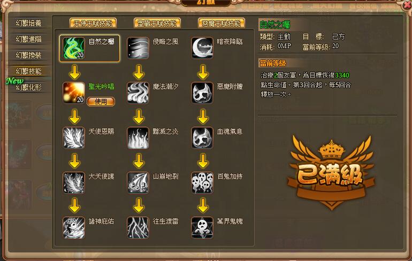Select the 往生渡雷 lightning skill icon
Image resolution: width=412 pixels, height=261 pixels.
[138, 228]
